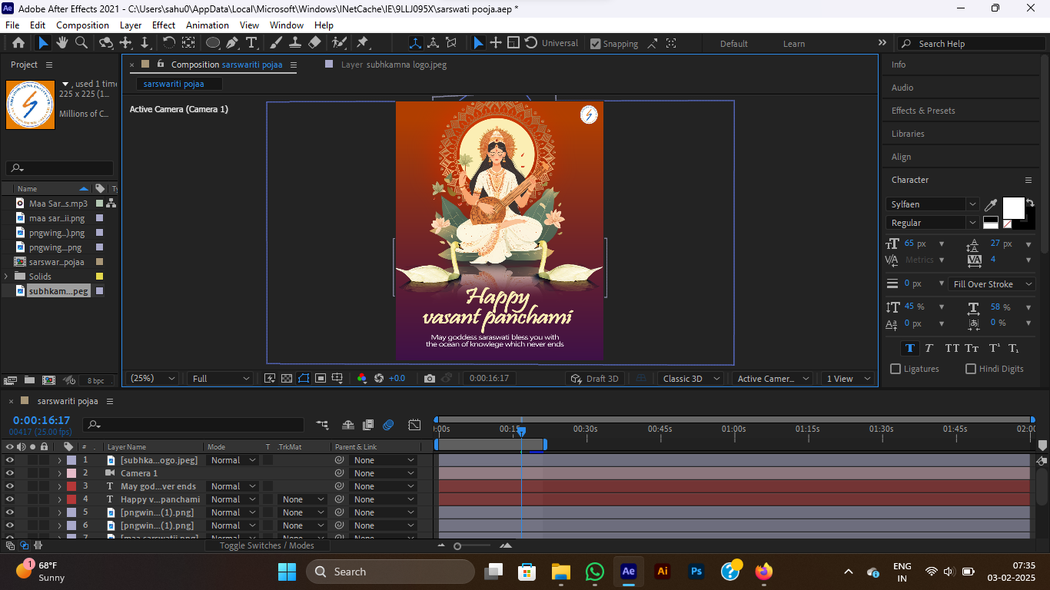This screenshot has height=590, width=1050.
Task: Toggle the Transparency Grid button in viewer
Action: (286, 379)
